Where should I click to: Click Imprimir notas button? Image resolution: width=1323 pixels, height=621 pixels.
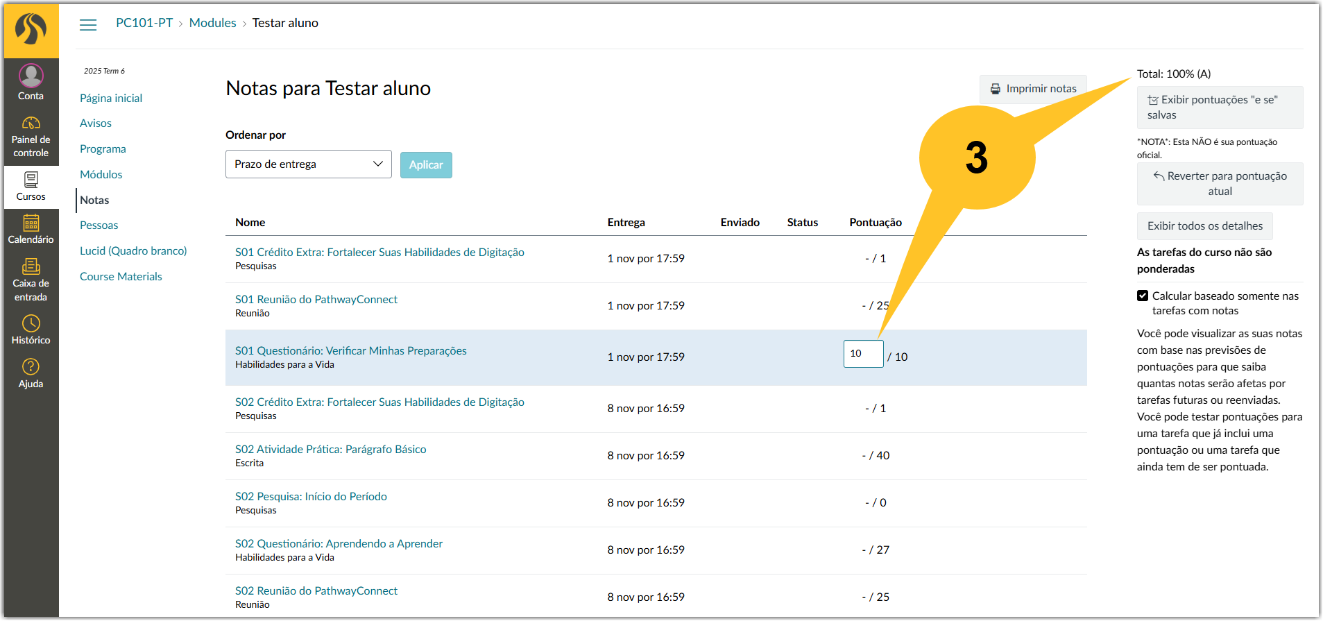pos(1034,89)
